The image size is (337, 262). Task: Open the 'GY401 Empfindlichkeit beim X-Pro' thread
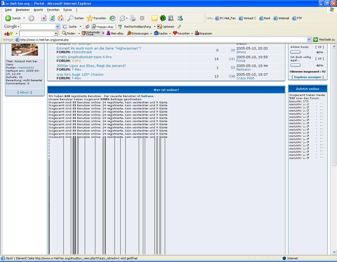point(84,57)
